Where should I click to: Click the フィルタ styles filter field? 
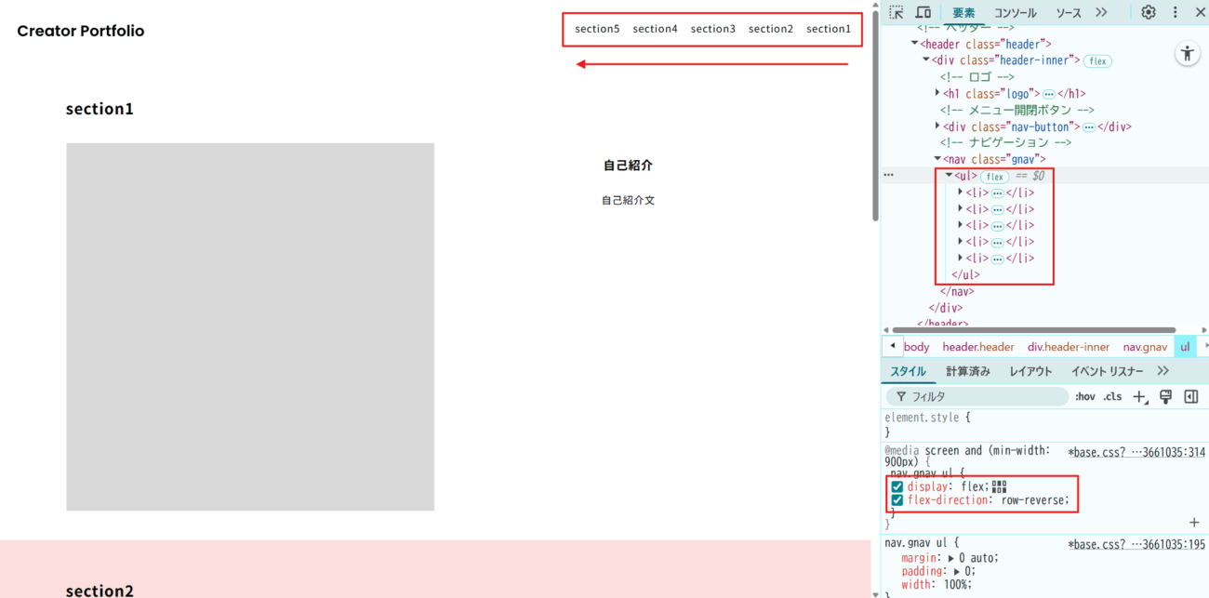(x=981, y=397)
